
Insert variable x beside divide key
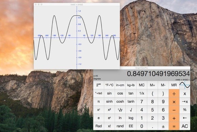pyautogui.click(x=185, y=93)
